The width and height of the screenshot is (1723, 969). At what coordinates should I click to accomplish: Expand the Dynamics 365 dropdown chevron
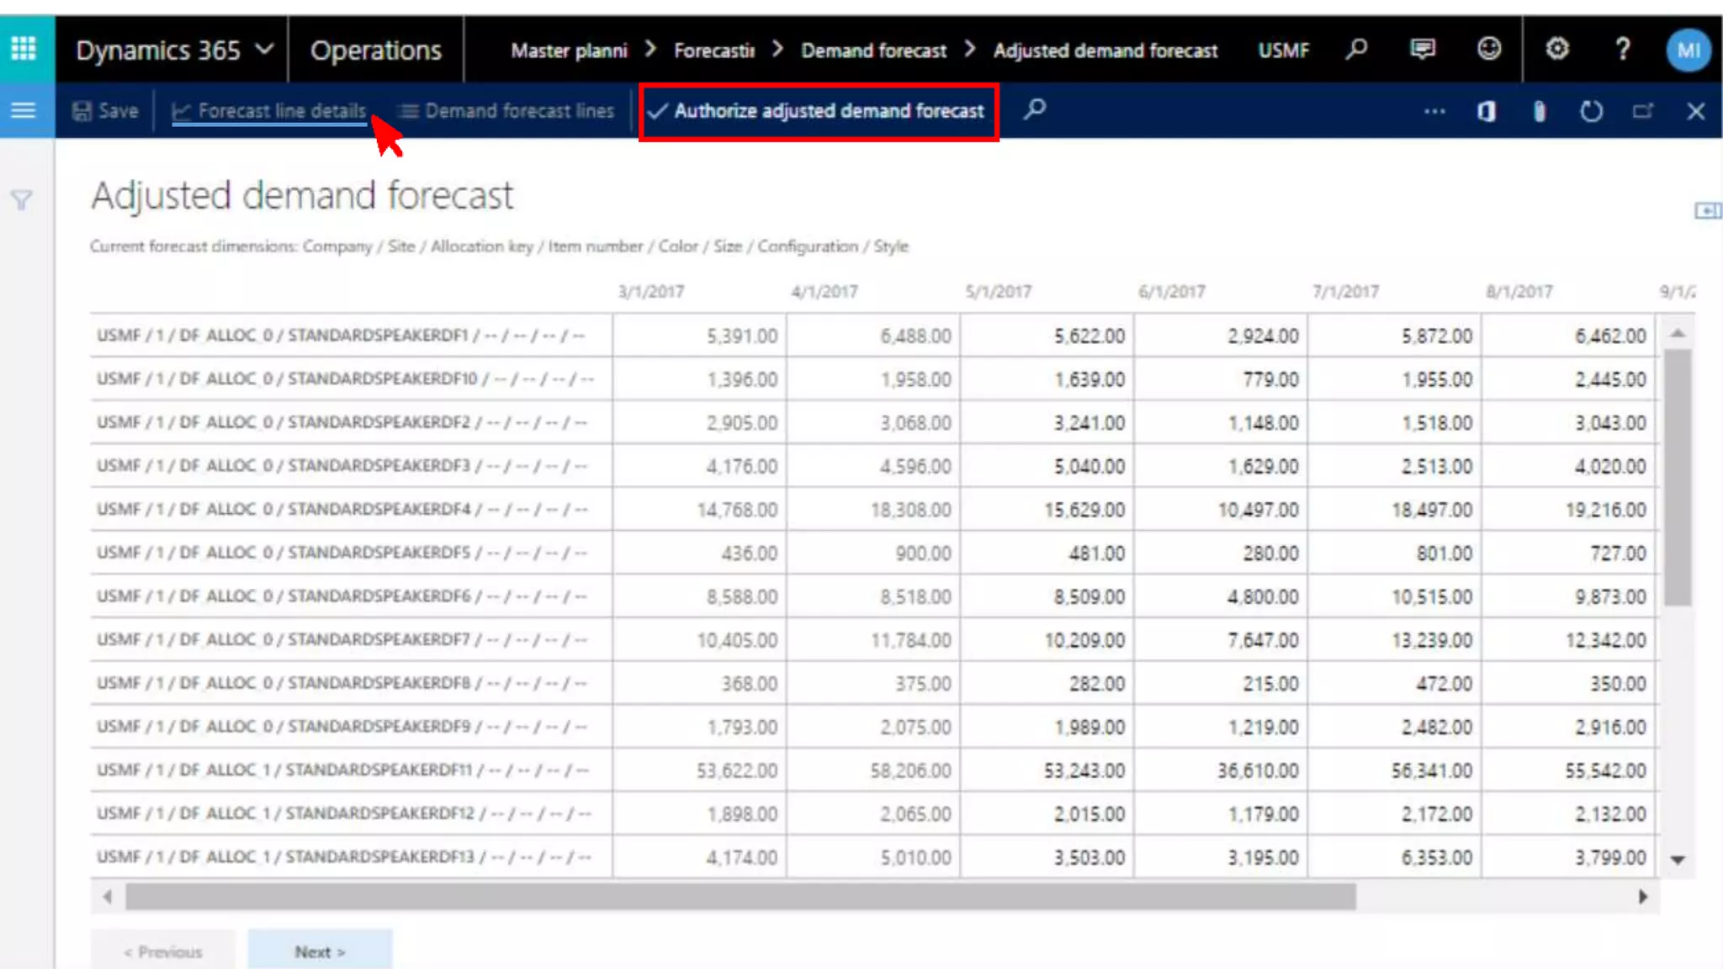pyautogui.click(x=264, y=50)
